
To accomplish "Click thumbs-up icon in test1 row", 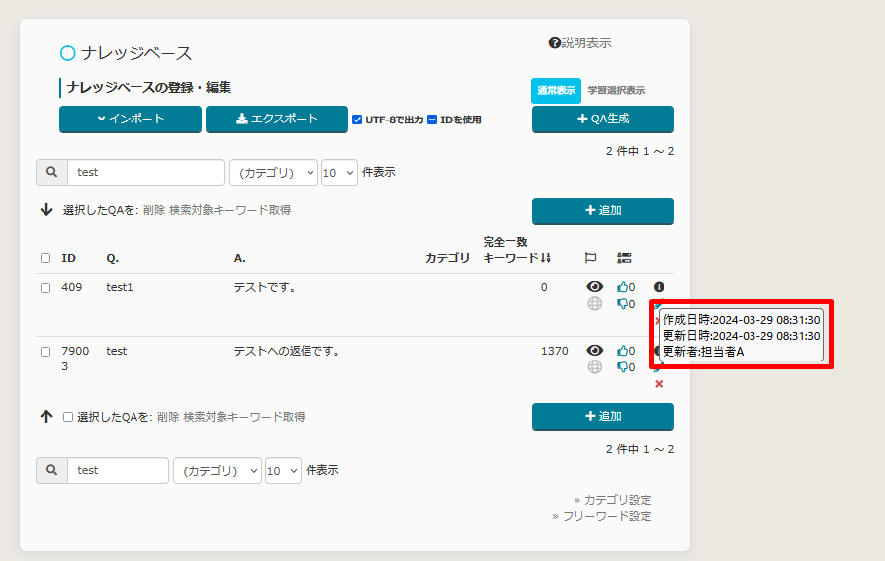I will pos(622,287).
